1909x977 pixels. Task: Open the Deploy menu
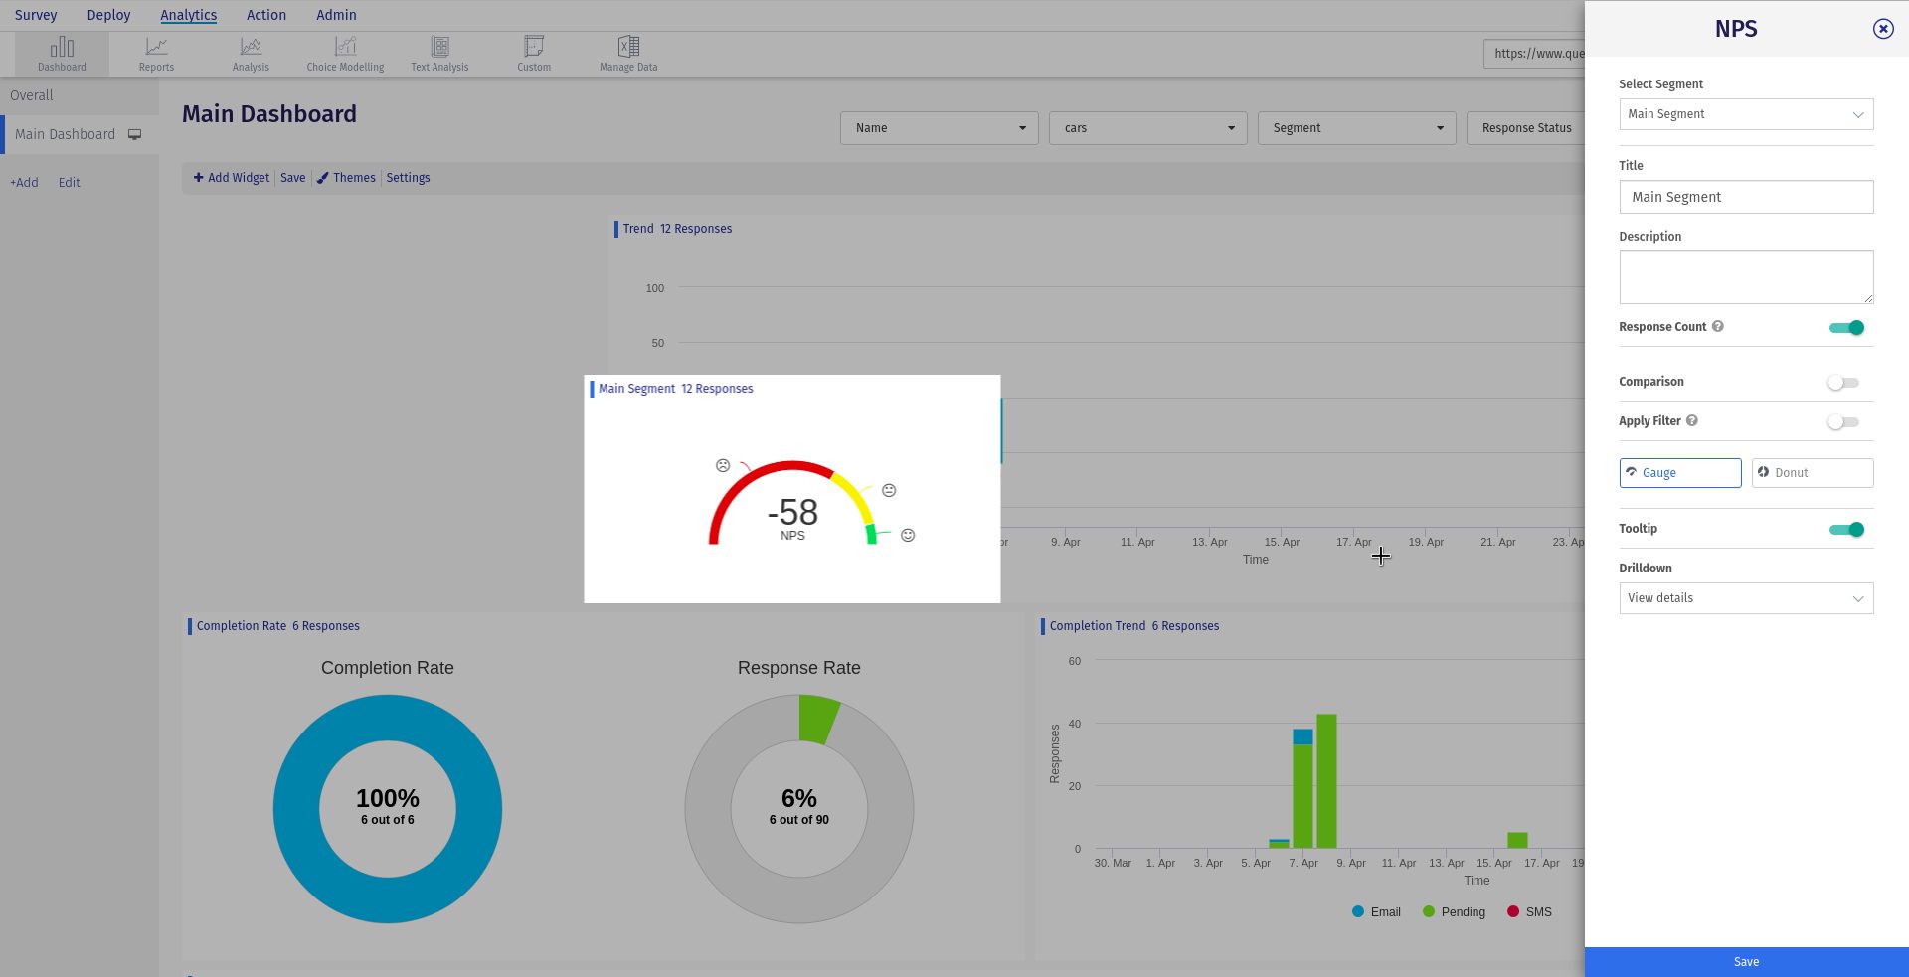coord(108,15)
